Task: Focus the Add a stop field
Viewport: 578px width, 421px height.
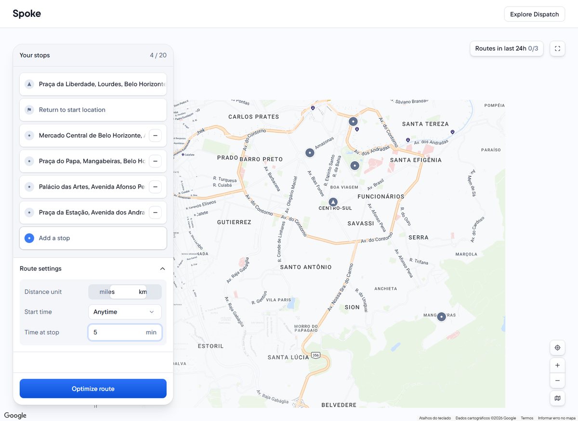Action: (93, 238)
